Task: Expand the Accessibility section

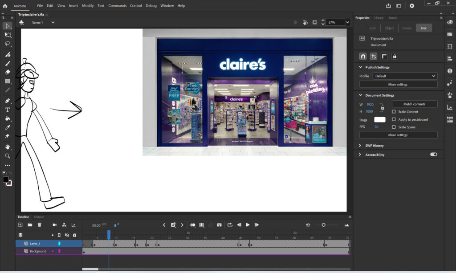Action: point(360,155)
